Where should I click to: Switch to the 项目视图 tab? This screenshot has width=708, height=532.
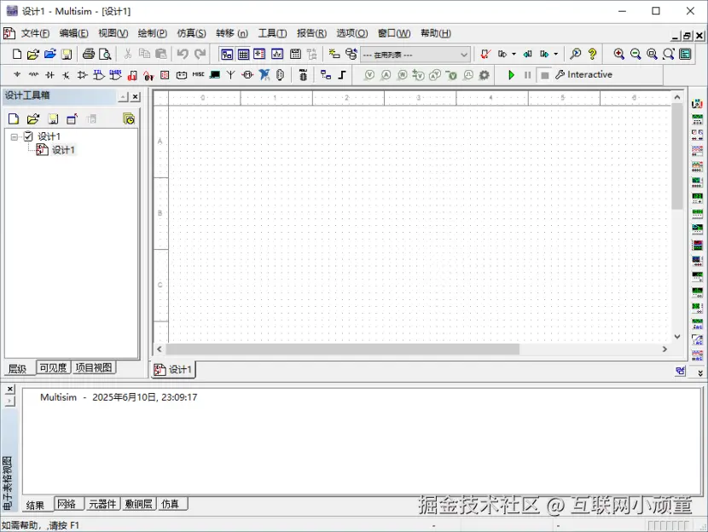(94, 367)
